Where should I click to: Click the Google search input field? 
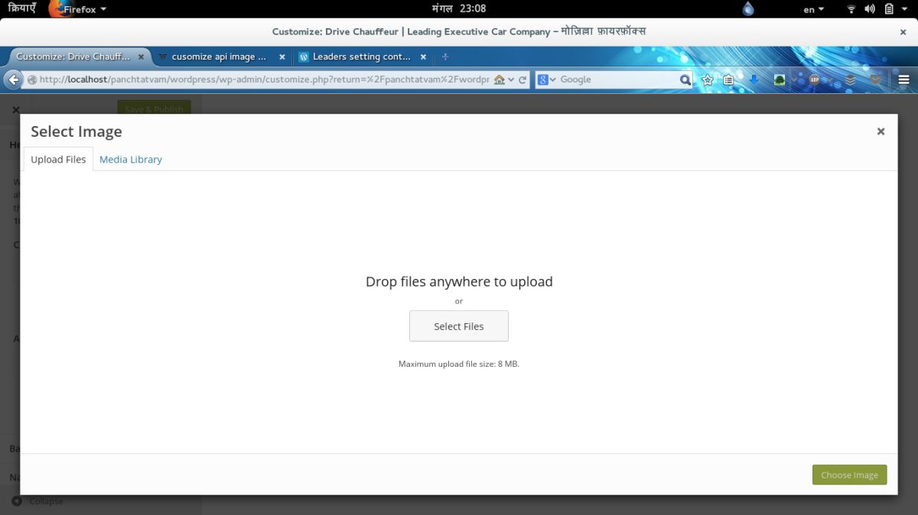coord(618,79)
